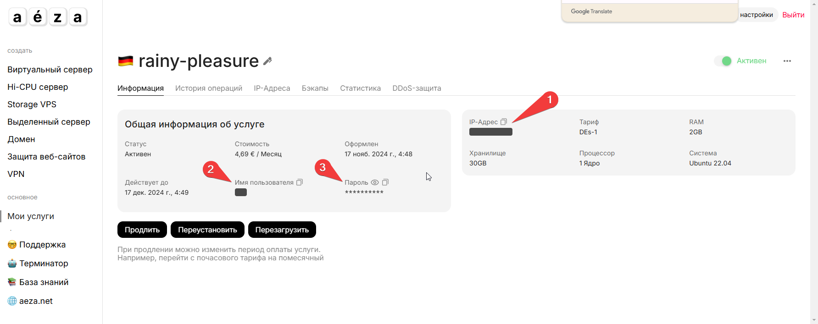Click the page scrollbar down arrow

click(814, 320)
